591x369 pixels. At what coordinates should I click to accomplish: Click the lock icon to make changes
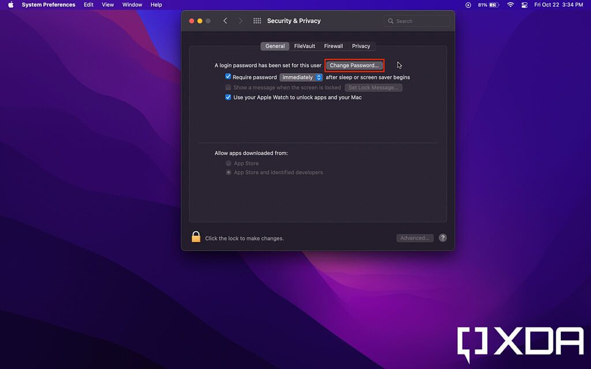(196, 236)
